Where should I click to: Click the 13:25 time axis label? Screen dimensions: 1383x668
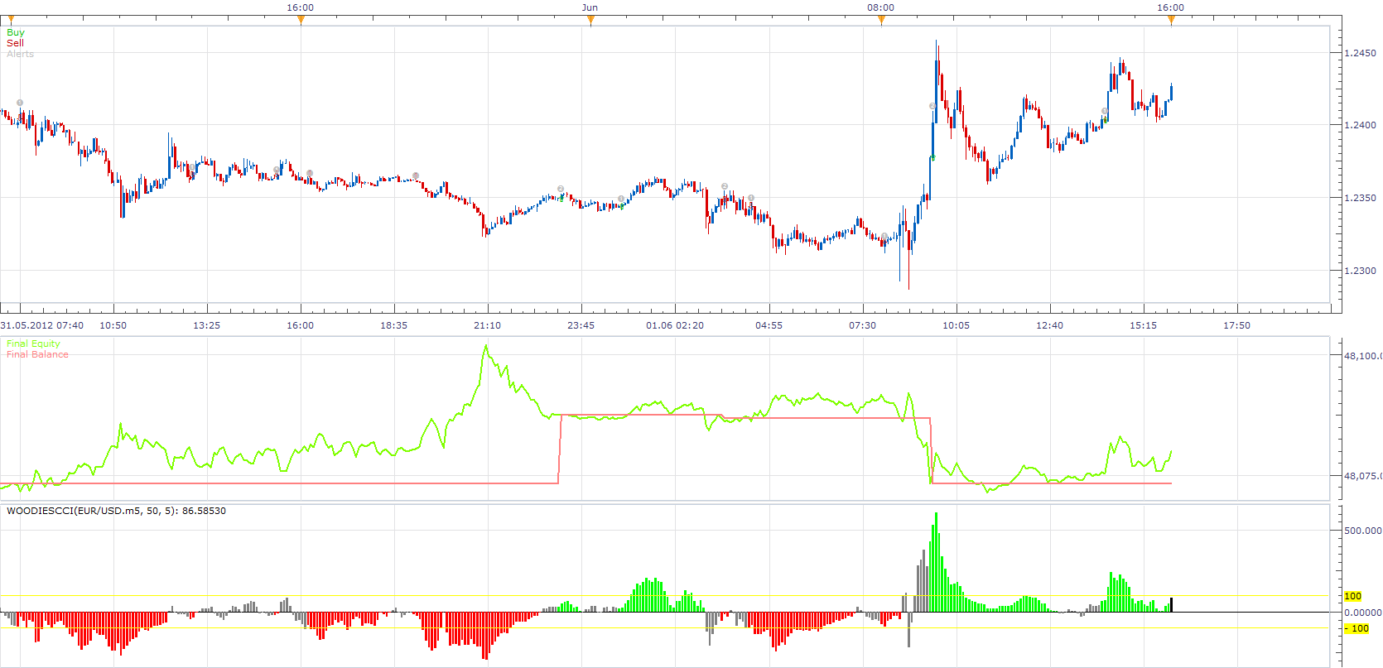207,325
